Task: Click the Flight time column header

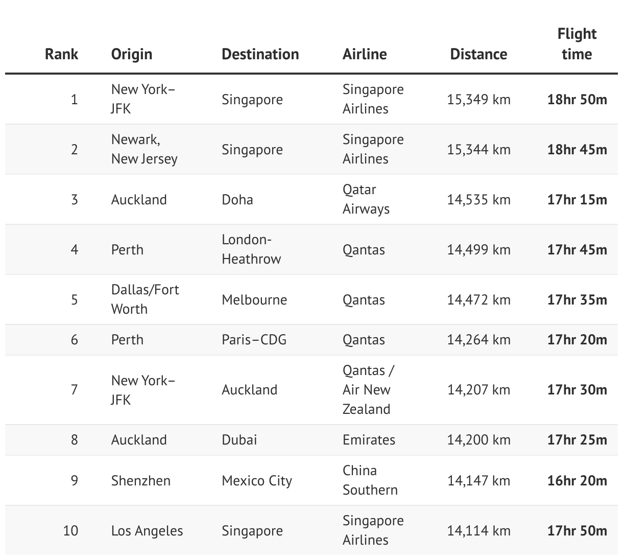Action: click(x=577, y=44)
